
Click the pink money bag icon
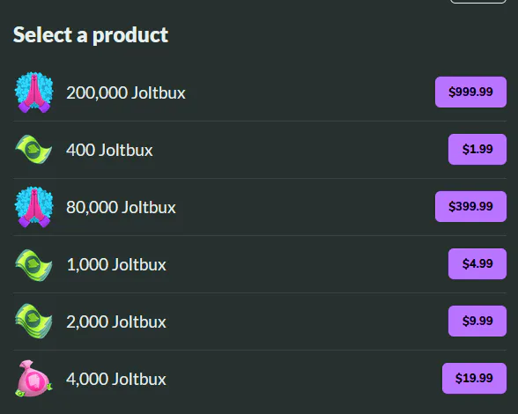pyautogui.click(x=33, y=379)
